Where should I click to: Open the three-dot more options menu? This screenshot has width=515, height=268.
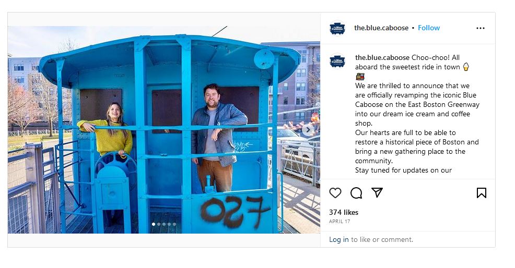[481, 28]
